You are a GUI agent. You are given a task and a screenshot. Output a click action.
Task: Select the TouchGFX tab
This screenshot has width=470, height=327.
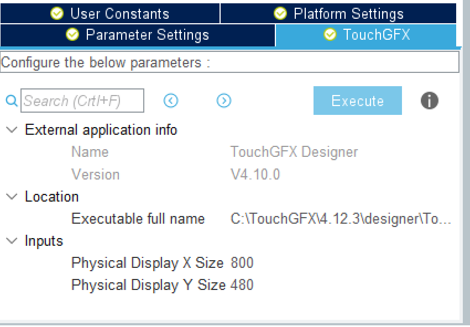tap(366, 35)
